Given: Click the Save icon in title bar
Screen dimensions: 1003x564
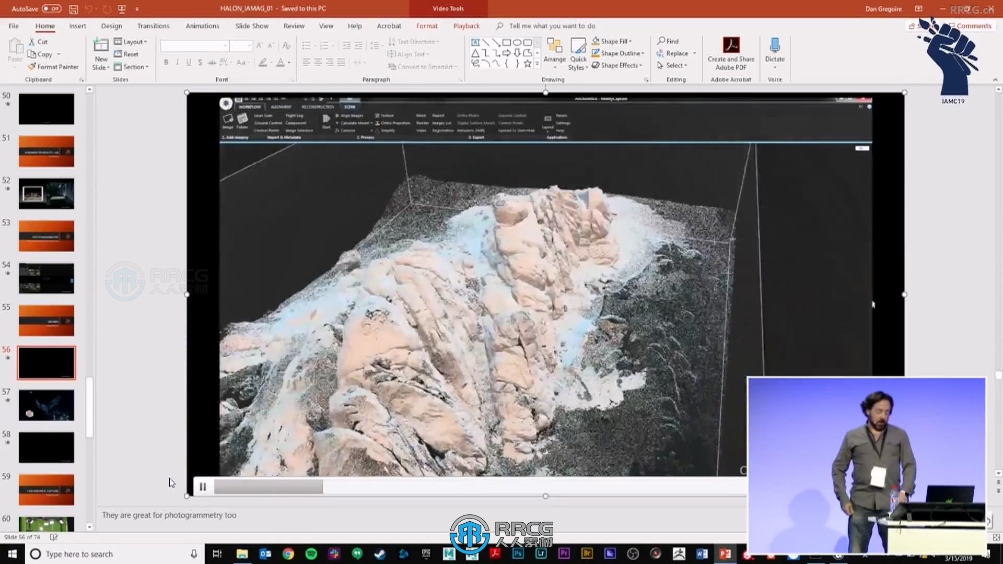Looking at the screenshot, I should tap(74, 9).
